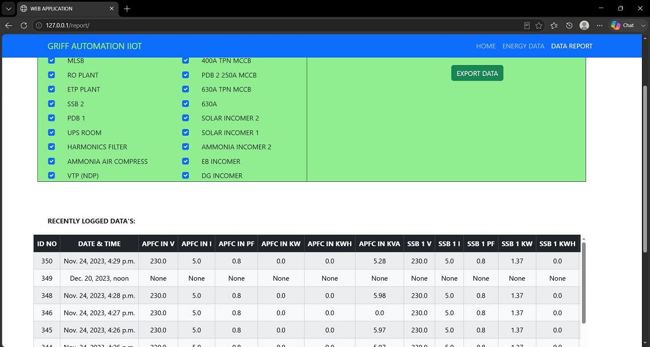Image resolution: width=650 pixels, height=347 pixels.
Task: Toggle immersive reader view icon
Action: pyautogui.click(x=526, y=25)
